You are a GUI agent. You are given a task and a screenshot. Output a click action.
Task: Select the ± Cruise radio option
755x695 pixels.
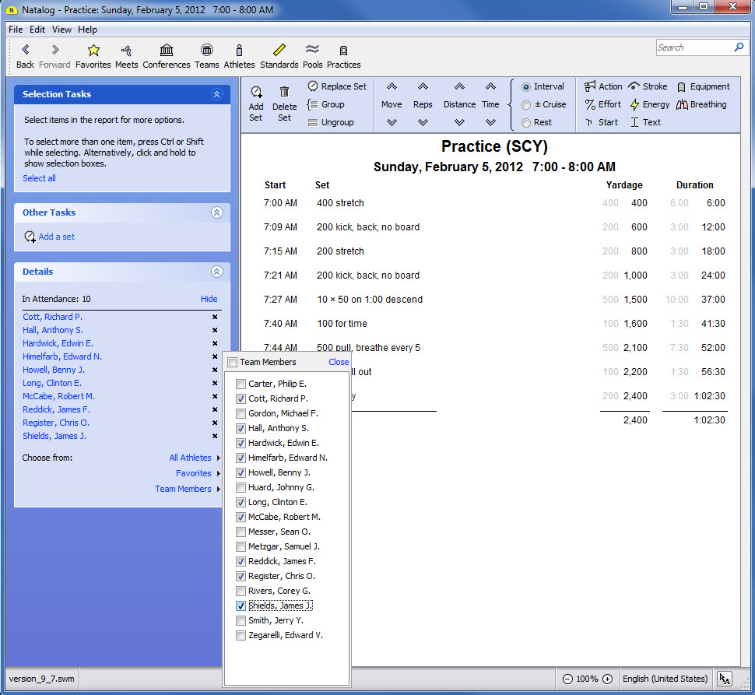pos(526,104)
